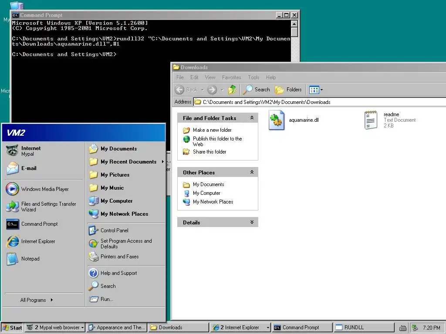Switch to Appearance and Themes taskbar button
446x334 pixels.
[x=117, y=327]
